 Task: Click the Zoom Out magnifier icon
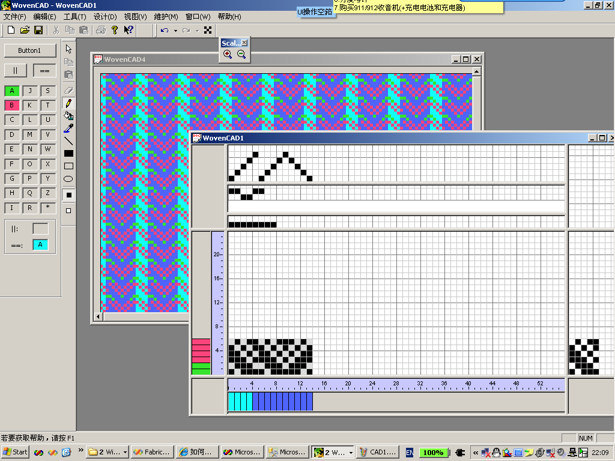(x=241, y=55)
